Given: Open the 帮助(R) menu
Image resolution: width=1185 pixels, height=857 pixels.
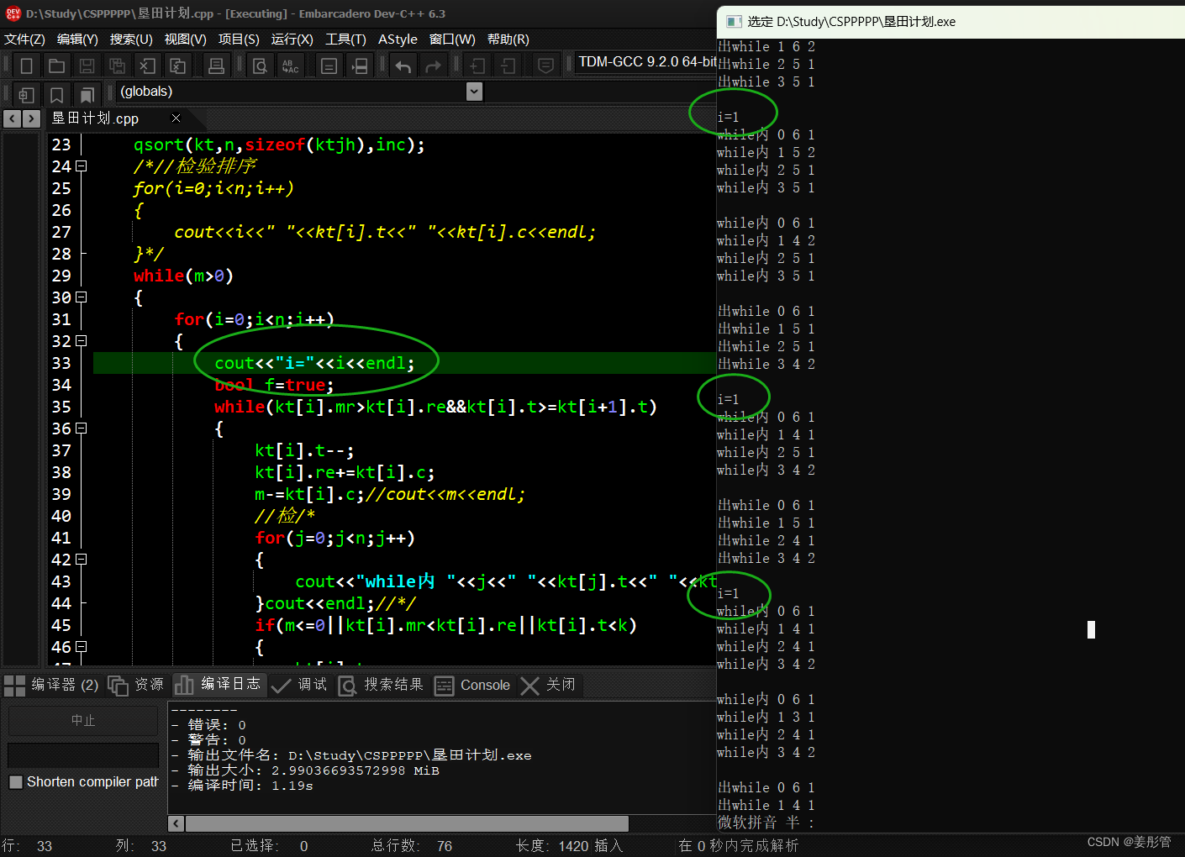Looking at the screenshot, I should 508,39.
